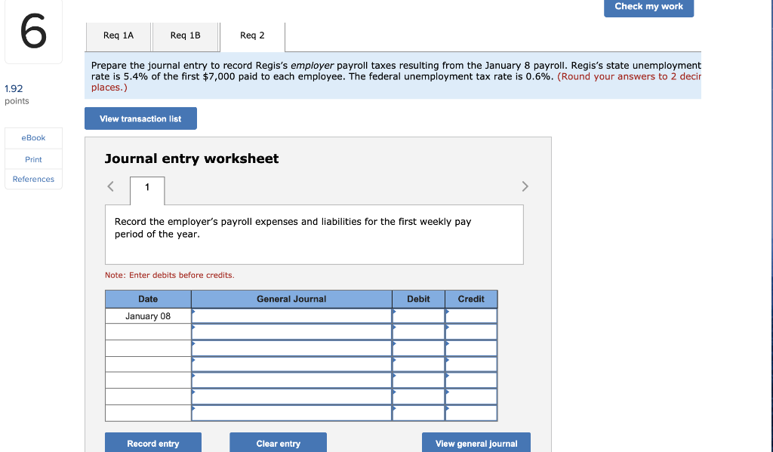The image size is (773, 452).
Task: Click the Print link
Action: 33,159
